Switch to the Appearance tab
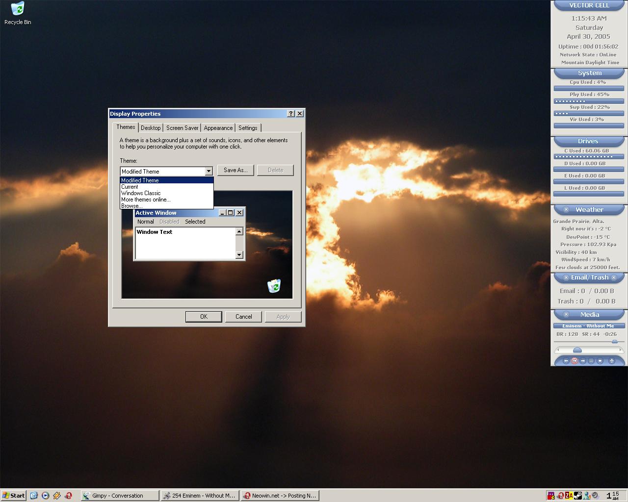Screen dimensions: 628x502 click(218, 127)
